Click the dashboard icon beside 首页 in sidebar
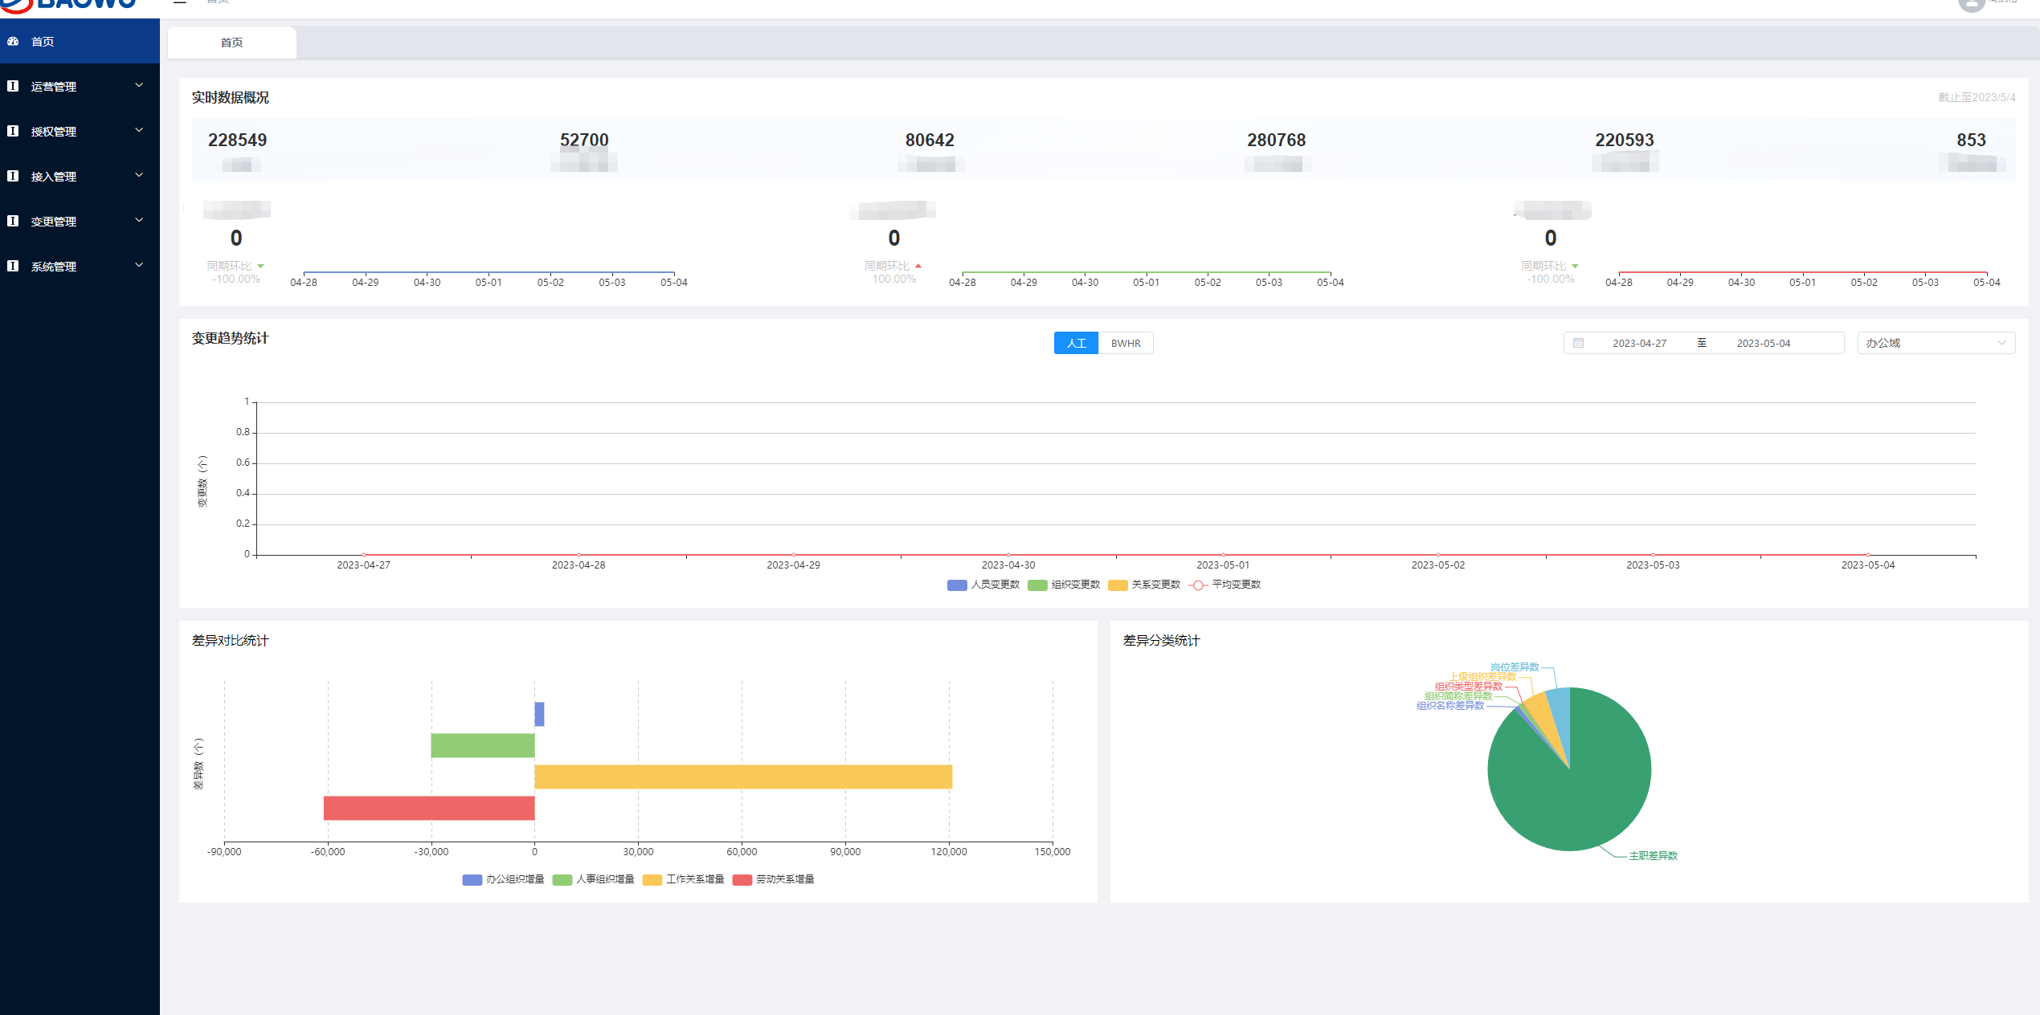Screen dimensions: 2040x1015 click(13, 41)
